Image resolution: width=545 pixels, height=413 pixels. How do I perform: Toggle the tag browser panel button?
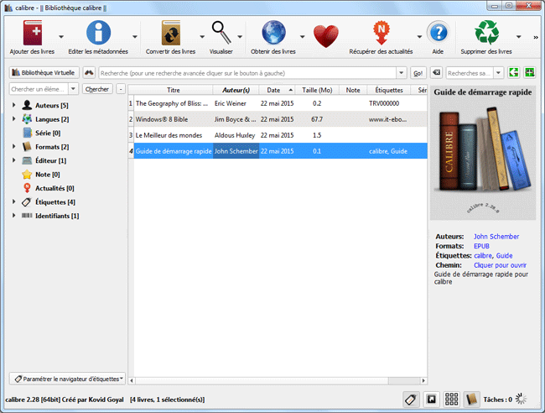pyautogui.click(x=411, y=400)
